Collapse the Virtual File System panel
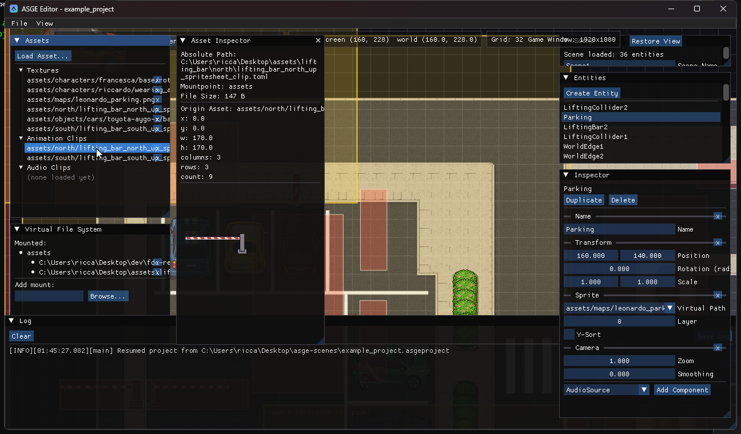The height and width of the screenshot is (434, 741). pyautogui.click(x=17, y=229)
